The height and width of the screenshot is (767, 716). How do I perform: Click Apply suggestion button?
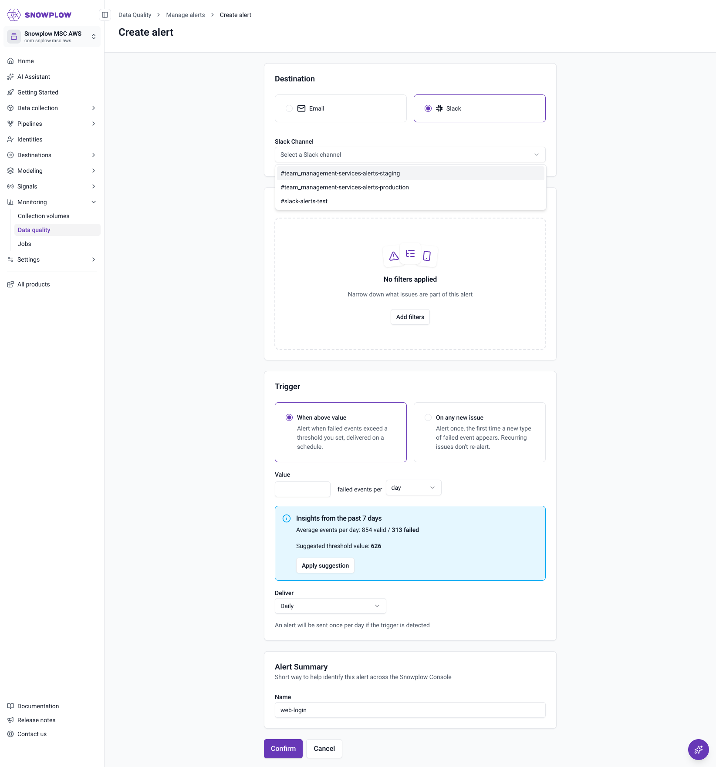pos(325,565)
